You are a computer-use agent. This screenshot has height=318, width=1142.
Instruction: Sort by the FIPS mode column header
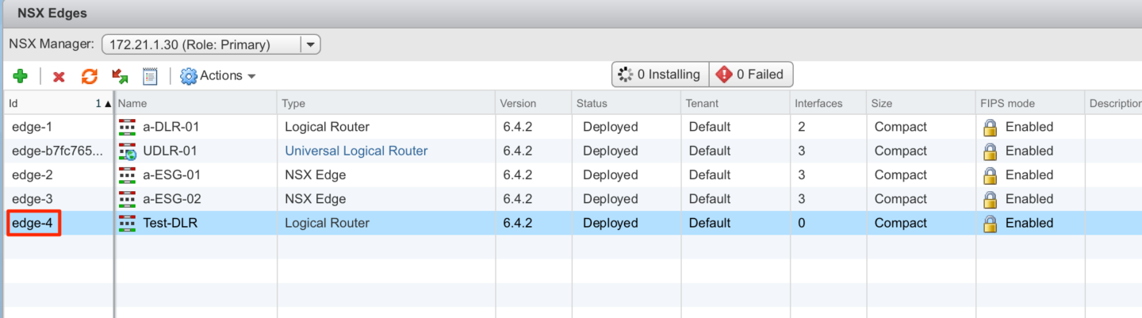tap(1030, 103)
